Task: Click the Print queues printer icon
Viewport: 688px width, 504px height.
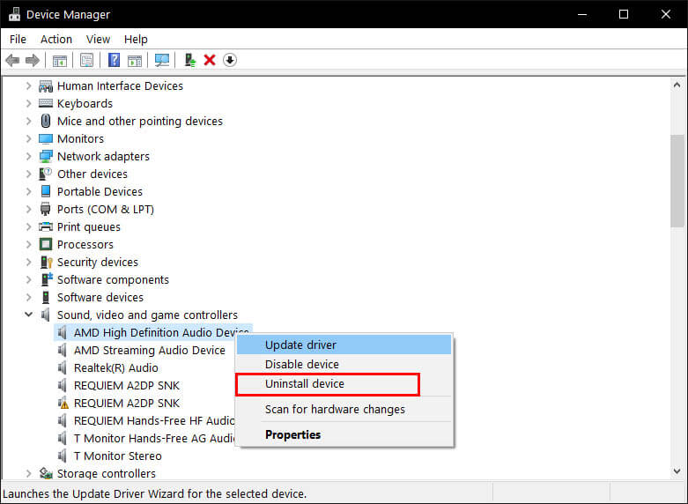Action: 46,227
